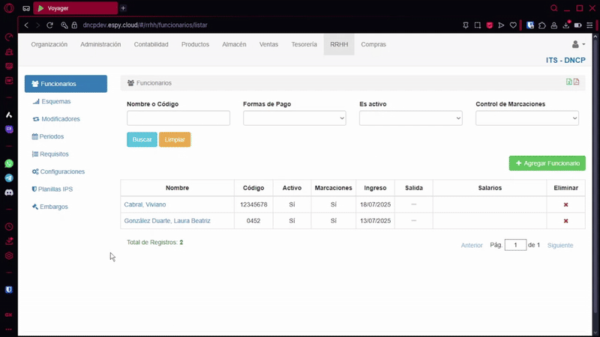Export the list as PDF
The image size is (600, 337).
(x=576, y=82)
